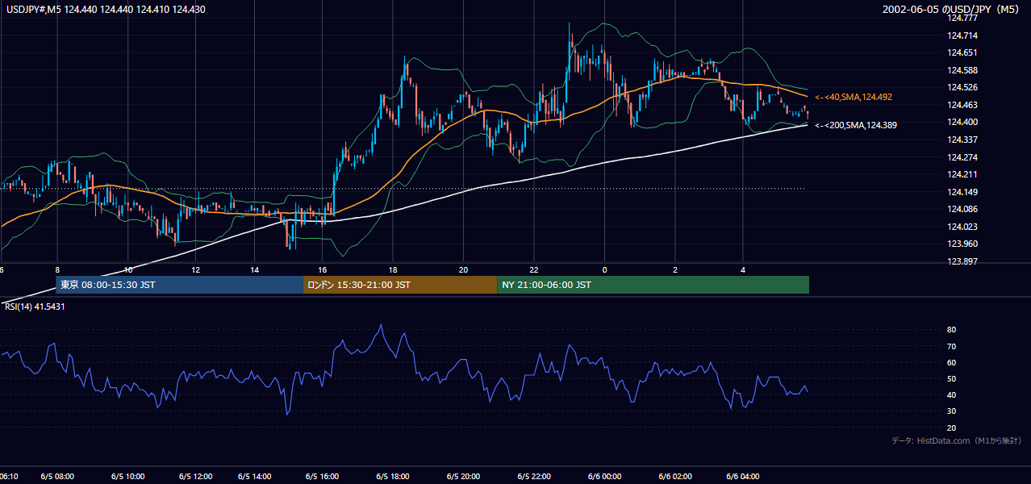Click RSI scale level 70

click(x=951, y=346)
